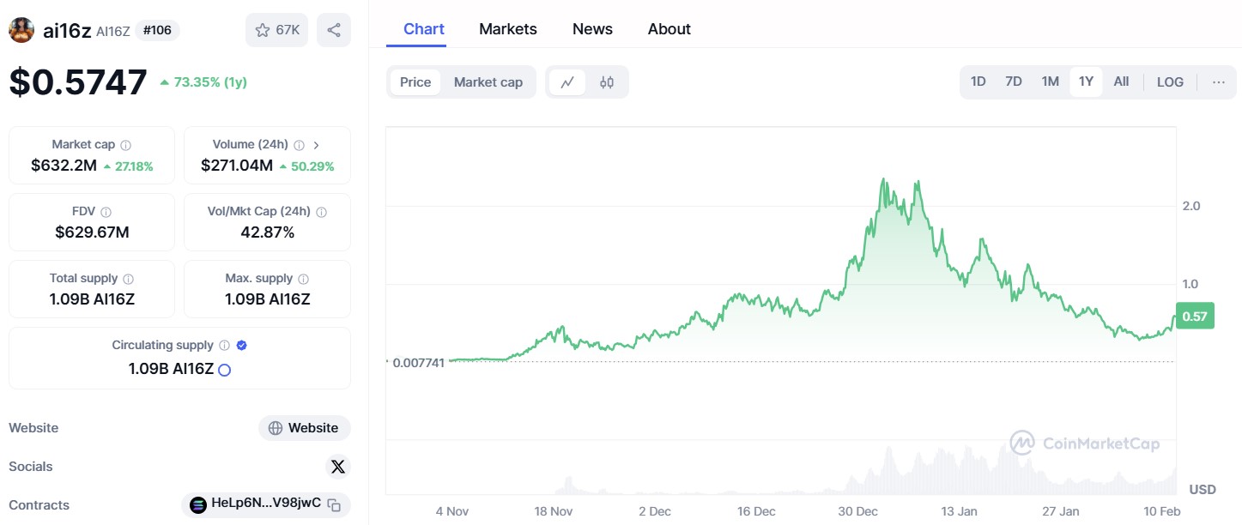Open the X (Twitter) socials icon
The width and height of the screenshot is (1242, 525).
click(338, 467)
